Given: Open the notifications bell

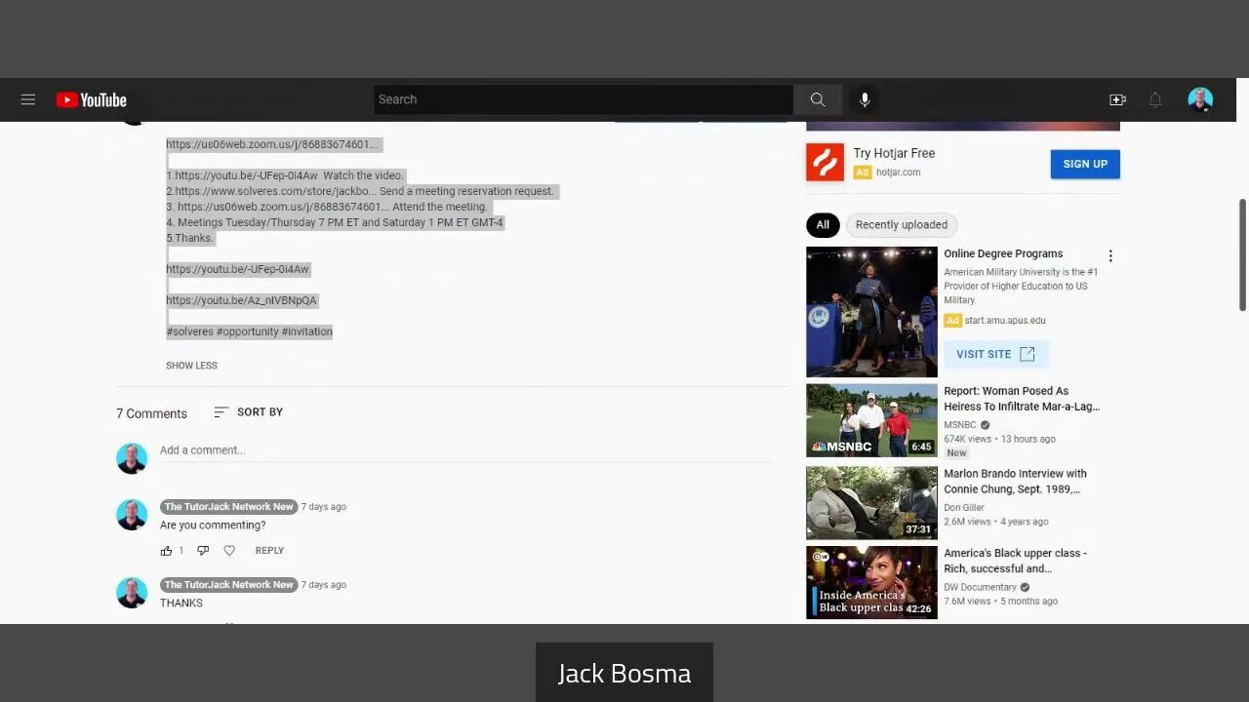Looking at the screenshot, I should point(1155,99).
